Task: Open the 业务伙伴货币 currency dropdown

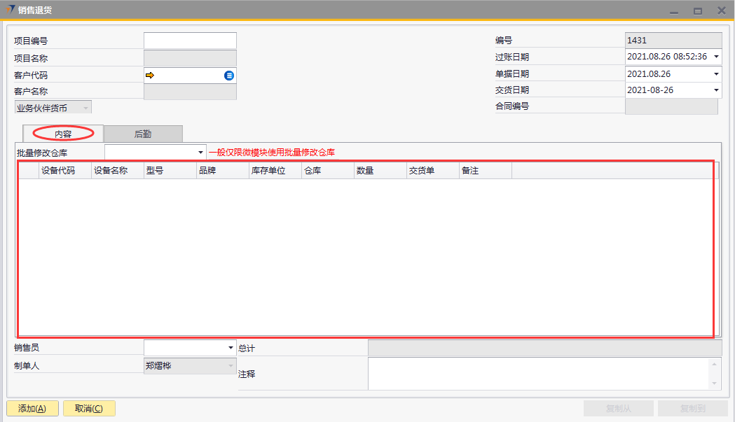Action: 85,108
